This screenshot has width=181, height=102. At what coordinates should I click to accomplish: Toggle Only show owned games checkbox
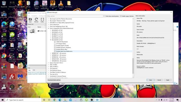click(x=104, y=16)
